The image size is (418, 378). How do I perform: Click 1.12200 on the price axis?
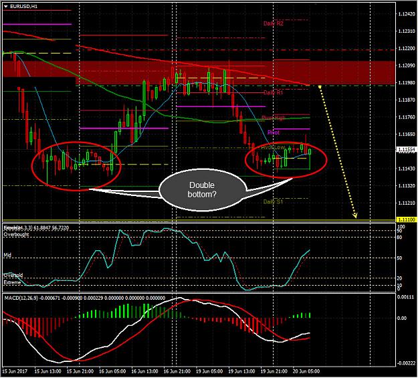click(x=407, y=48)
